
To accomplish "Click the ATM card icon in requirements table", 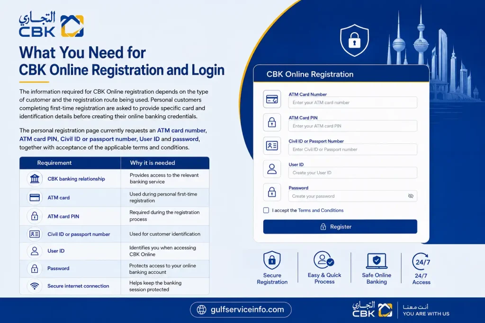I will pos(35,198).
